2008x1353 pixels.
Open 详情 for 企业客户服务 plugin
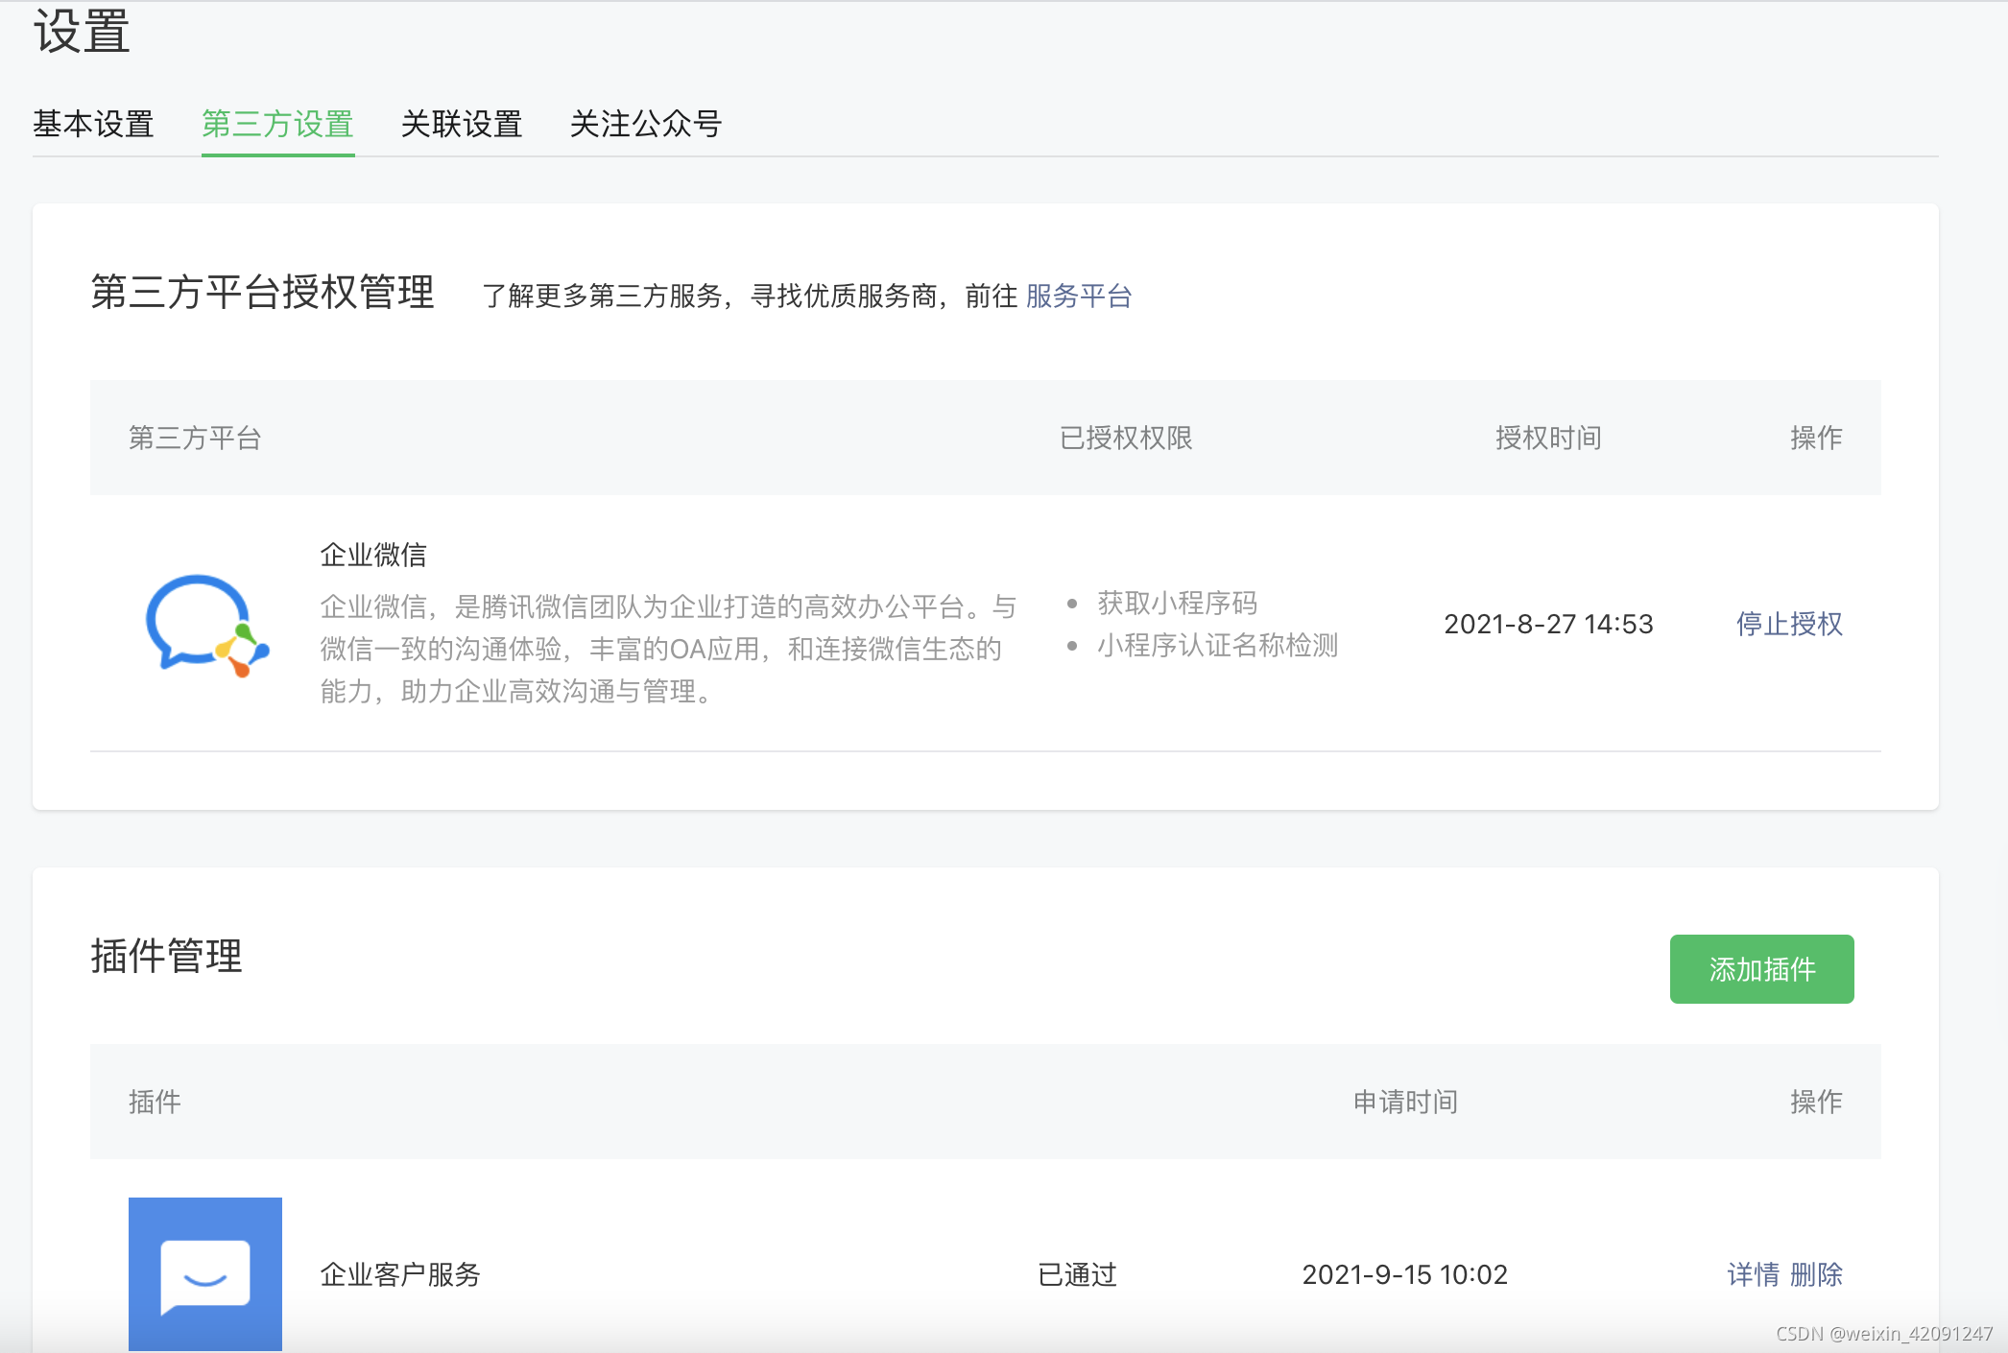(x=1753, y=1274)
